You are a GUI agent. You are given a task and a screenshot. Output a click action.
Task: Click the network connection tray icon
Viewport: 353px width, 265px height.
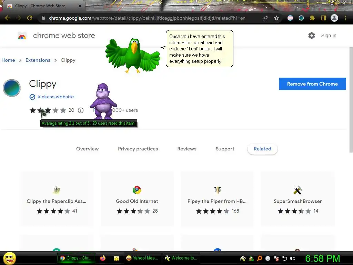[284, 258]
